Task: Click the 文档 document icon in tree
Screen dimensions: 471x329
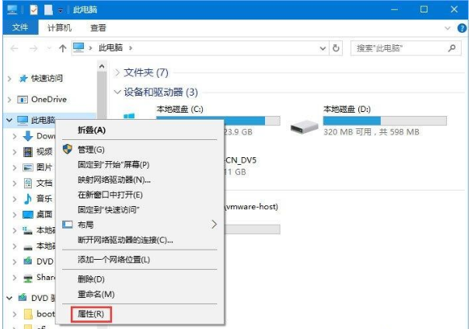Action: [x=28, y=183]
